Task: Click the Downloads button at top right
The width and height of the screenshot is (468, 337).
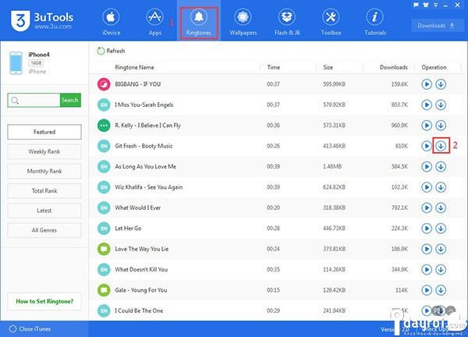Action: [x=436, y=25]
